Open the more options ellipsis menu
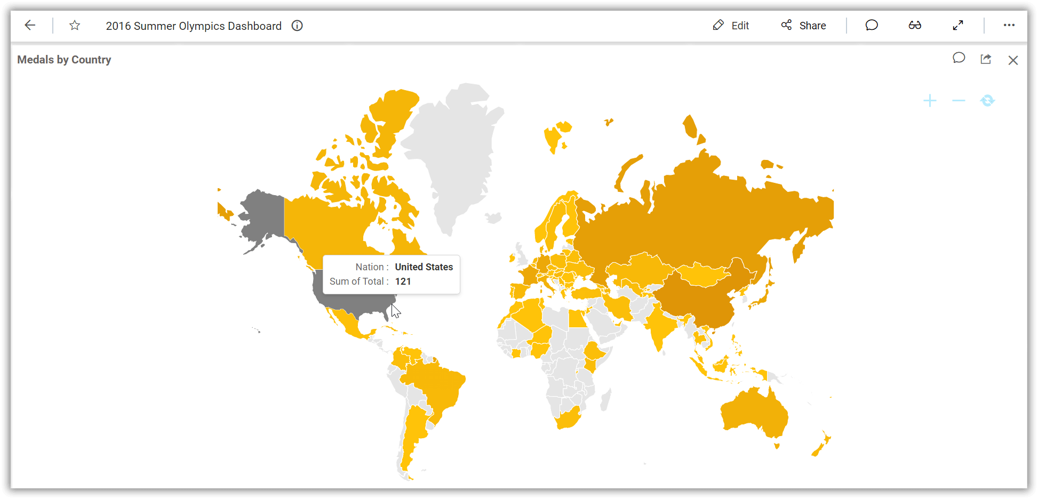Screen dimensions: 1038x499 (1009, 25)
